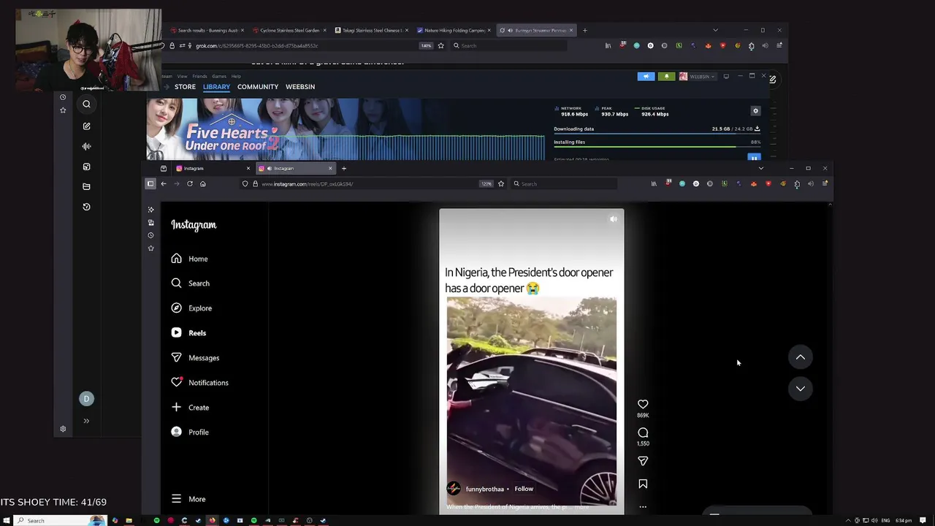Viewport: 935px width, 526px height.
Task: Open the More menu in Instagram sidebar
Action: pos(188,499)
